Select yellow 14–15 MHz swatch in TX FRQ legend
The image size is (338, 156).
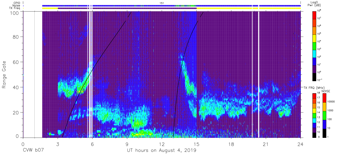pyautogui.click(x=314, y=111)
